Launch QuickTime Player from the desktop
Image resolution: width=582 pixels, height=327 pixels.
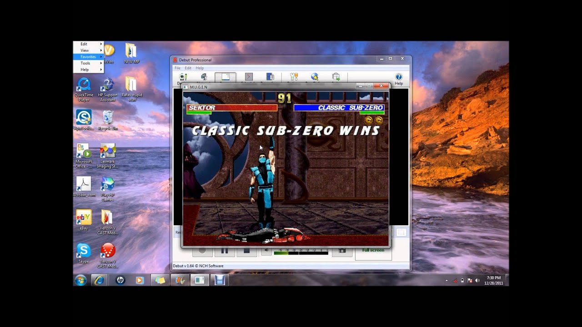click(x=84, y=89)
